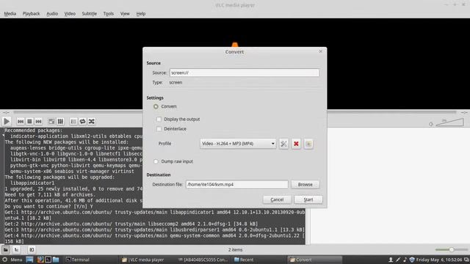Viewport: 470px width, 264px height.
Task: Click the pen icon in system tray
Action: click(398, 260)
